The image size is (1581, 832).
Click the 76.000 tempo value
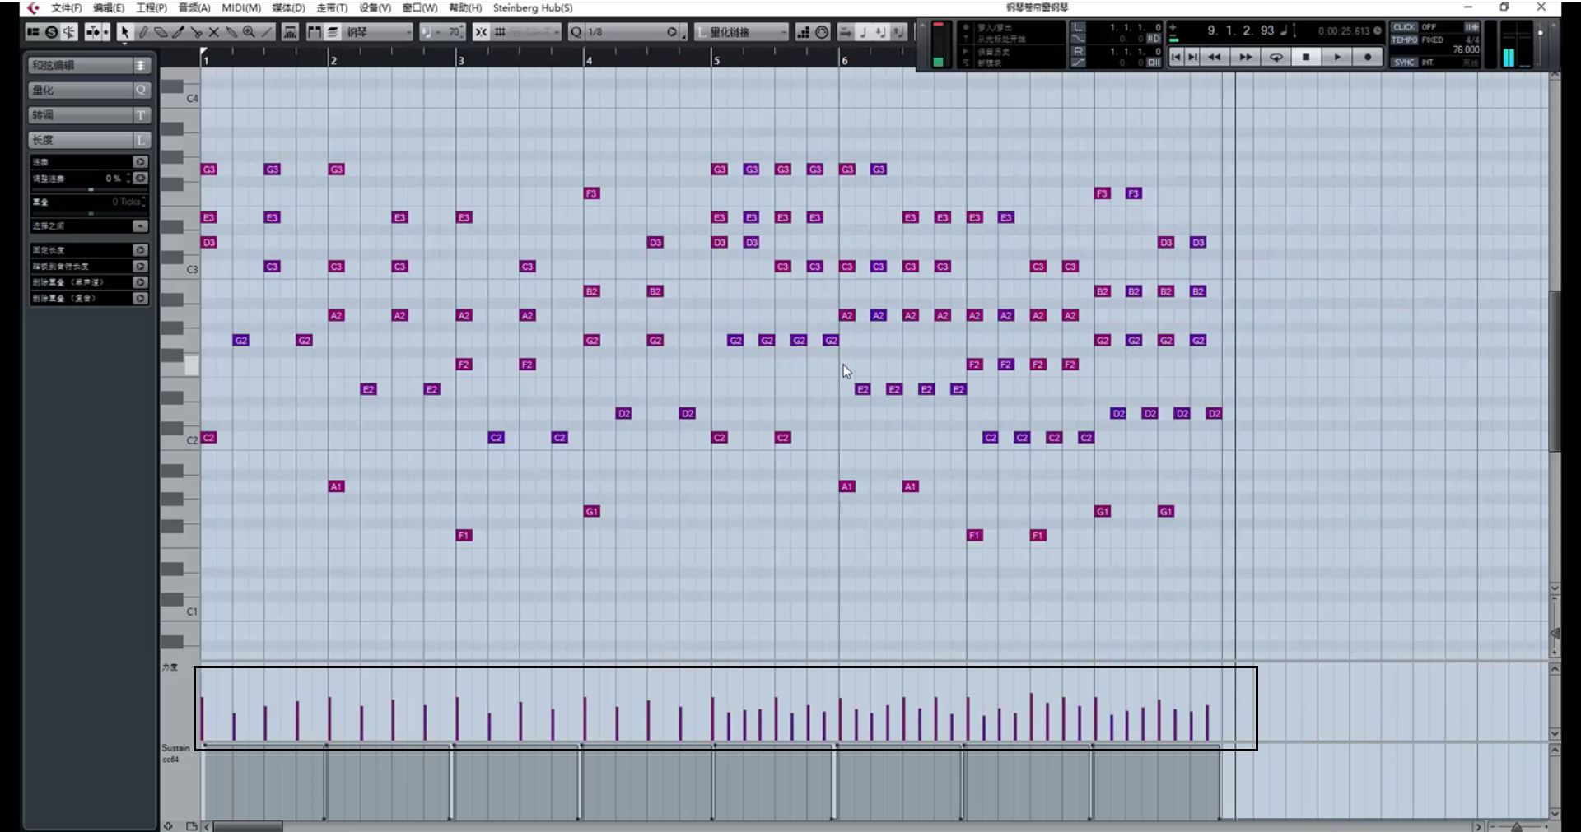[1466, 50]
